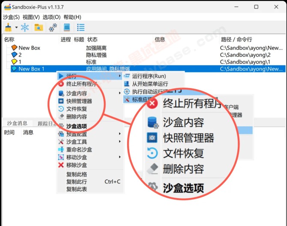Open global settings gears toolbar icon
This screenshot has height=226, width=287.
coord(53,27)
